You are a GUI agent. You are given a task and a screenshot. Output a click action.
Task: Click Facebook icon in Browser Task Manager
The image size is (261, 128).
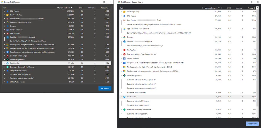tap(7, 30)
